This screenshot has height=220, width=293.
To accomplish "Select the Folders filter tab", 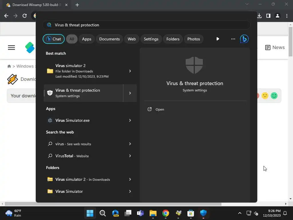I will point(173,39).
